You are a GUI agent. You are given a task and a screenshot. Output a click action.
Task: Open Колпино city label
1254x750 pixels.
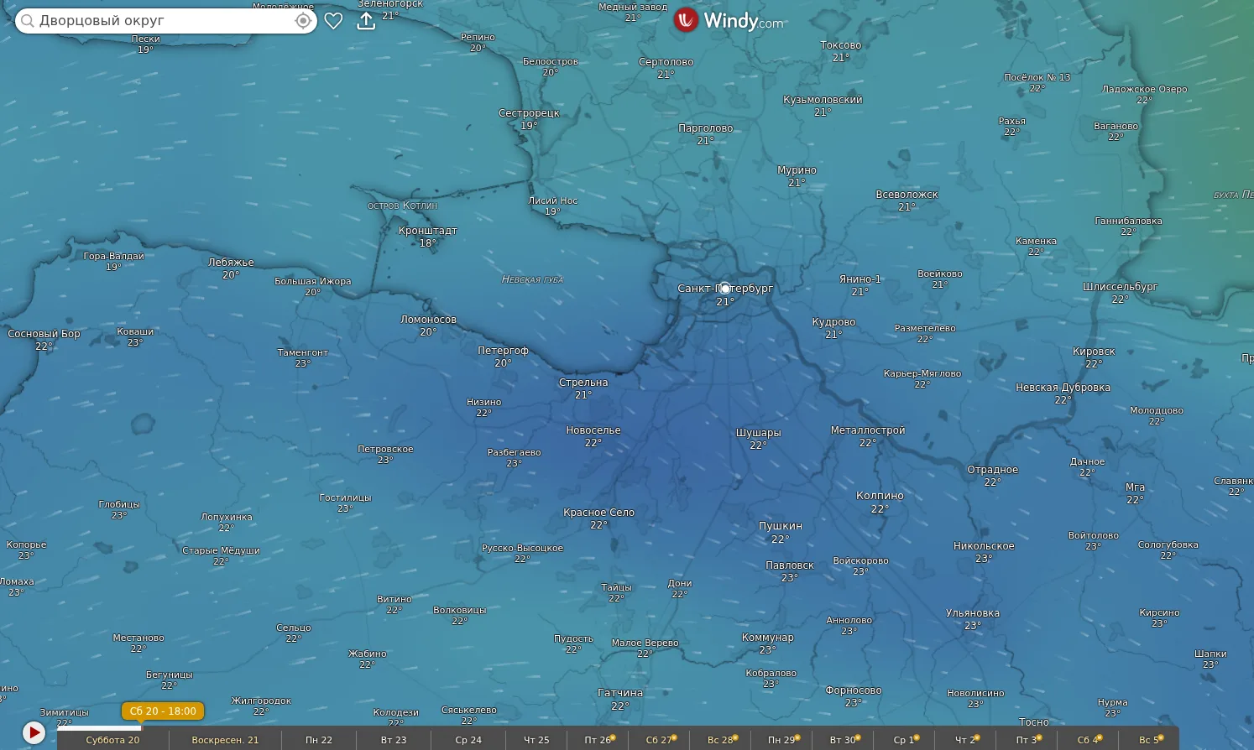[880, 496]
